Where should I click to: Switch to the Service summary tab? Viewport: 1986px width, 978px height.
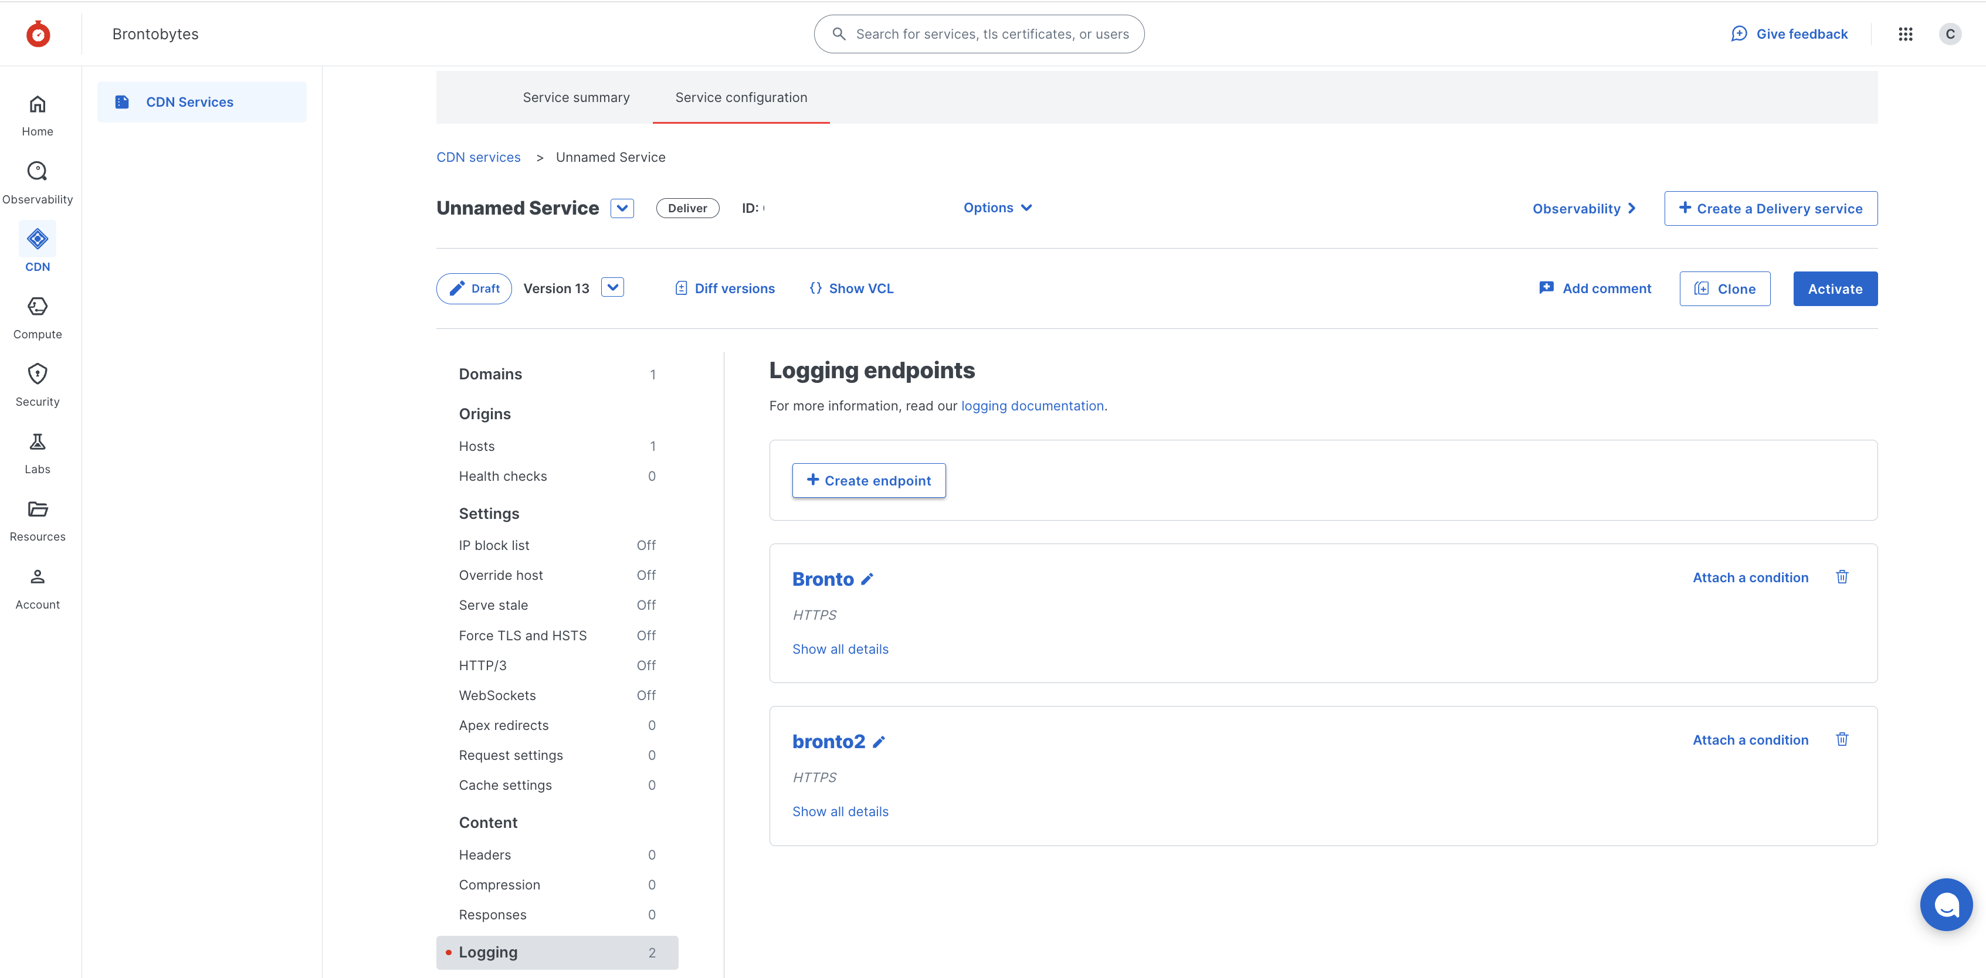[576, 98]
